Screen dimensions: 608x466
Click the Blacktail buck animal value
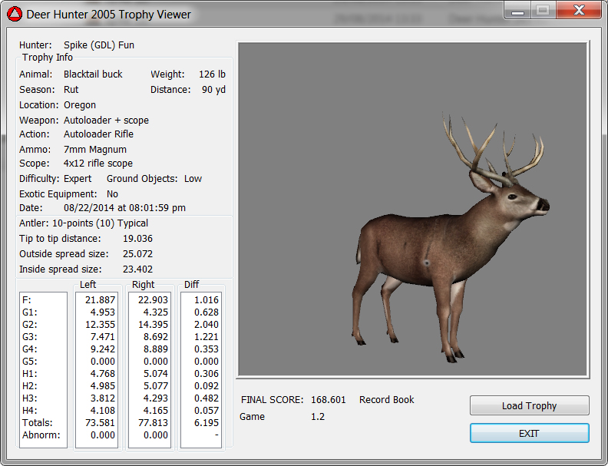(93, 74)
